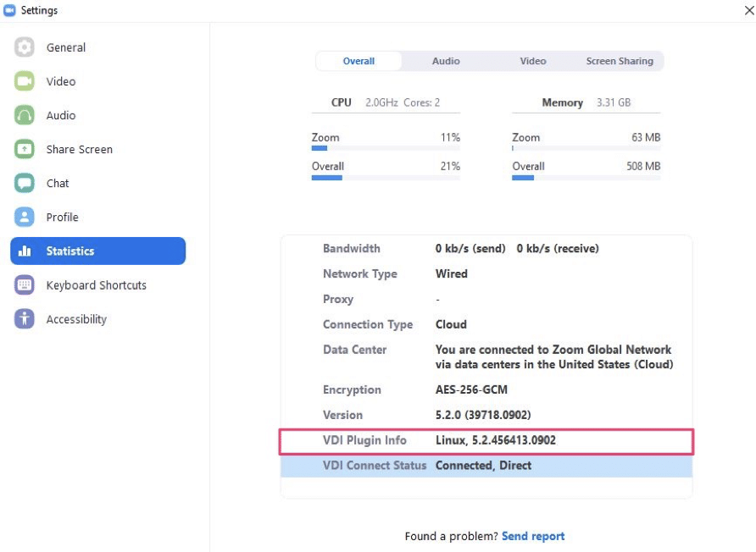This screenshot has width=756, height=552.
Task: Click the "Memory" heading
Action: pos(562,102)
